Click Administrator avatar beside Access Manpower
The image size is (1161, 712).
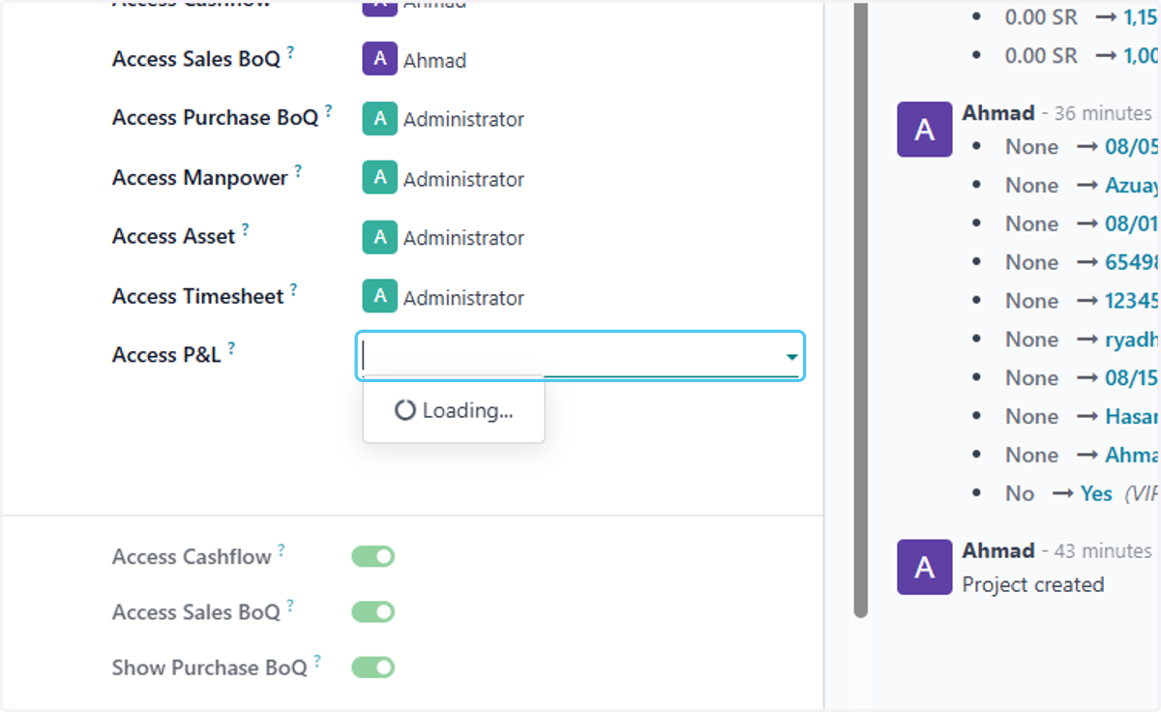pyautogui.click(x=379, y=178)
